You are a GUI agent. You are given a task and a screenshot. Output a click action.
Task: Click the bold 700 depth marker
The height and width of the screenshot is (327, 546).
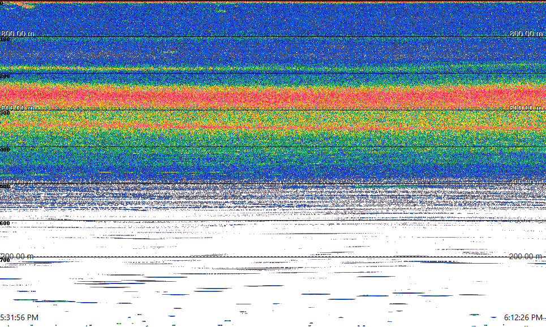[5, 260]
